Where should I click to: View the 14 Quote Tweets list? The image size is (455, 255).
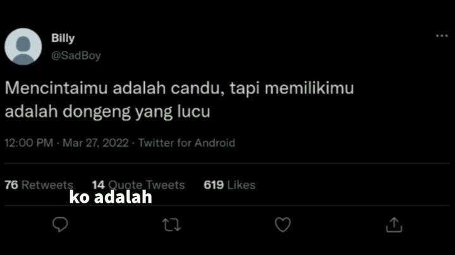click(x=138, y=185)
